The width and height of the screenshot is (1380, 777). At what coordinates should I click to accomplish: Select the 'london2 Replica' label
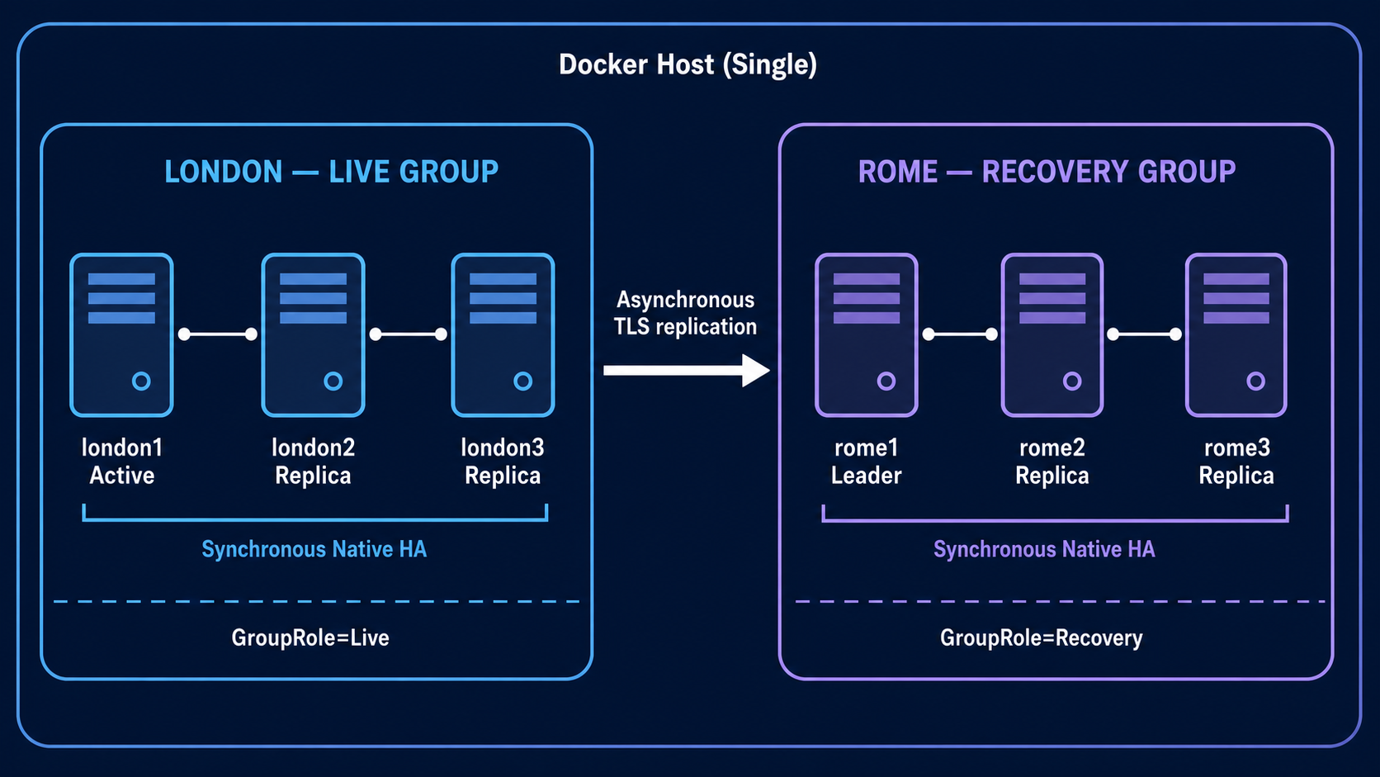[313, 462]
